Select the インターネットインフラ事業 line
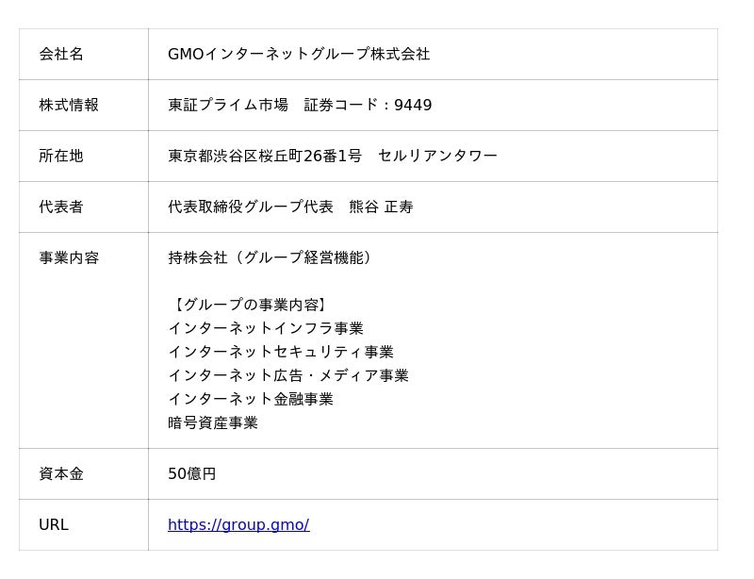The height and width of the screenshot is (579, 754). (x=265, y=329)
